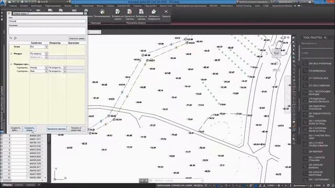
Task: Select tool palette item 381 РЕДКАЯ ПОРОСЛЬ ЛЕСА
Action: [317, 115]
